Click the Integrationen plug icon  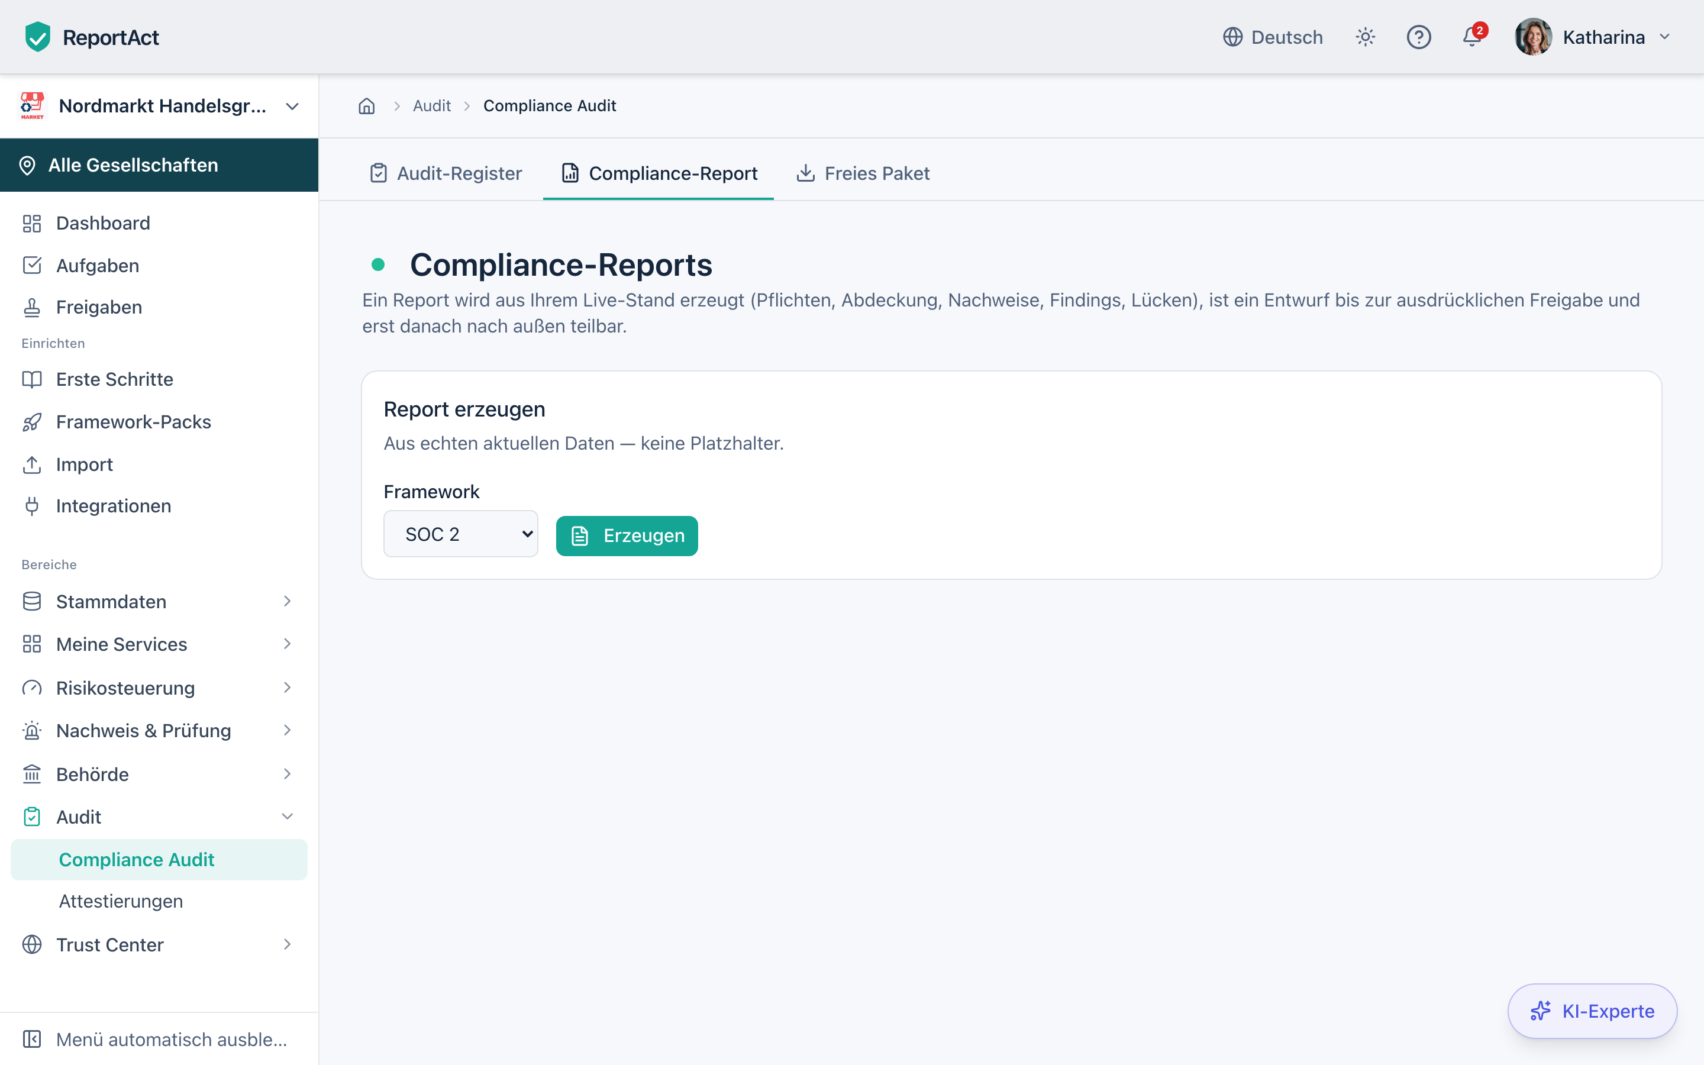32,506
